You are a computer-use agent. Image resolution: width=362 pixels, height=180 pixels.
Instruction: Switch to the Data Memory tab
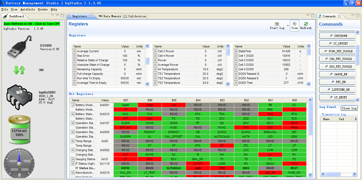point(109,16)
